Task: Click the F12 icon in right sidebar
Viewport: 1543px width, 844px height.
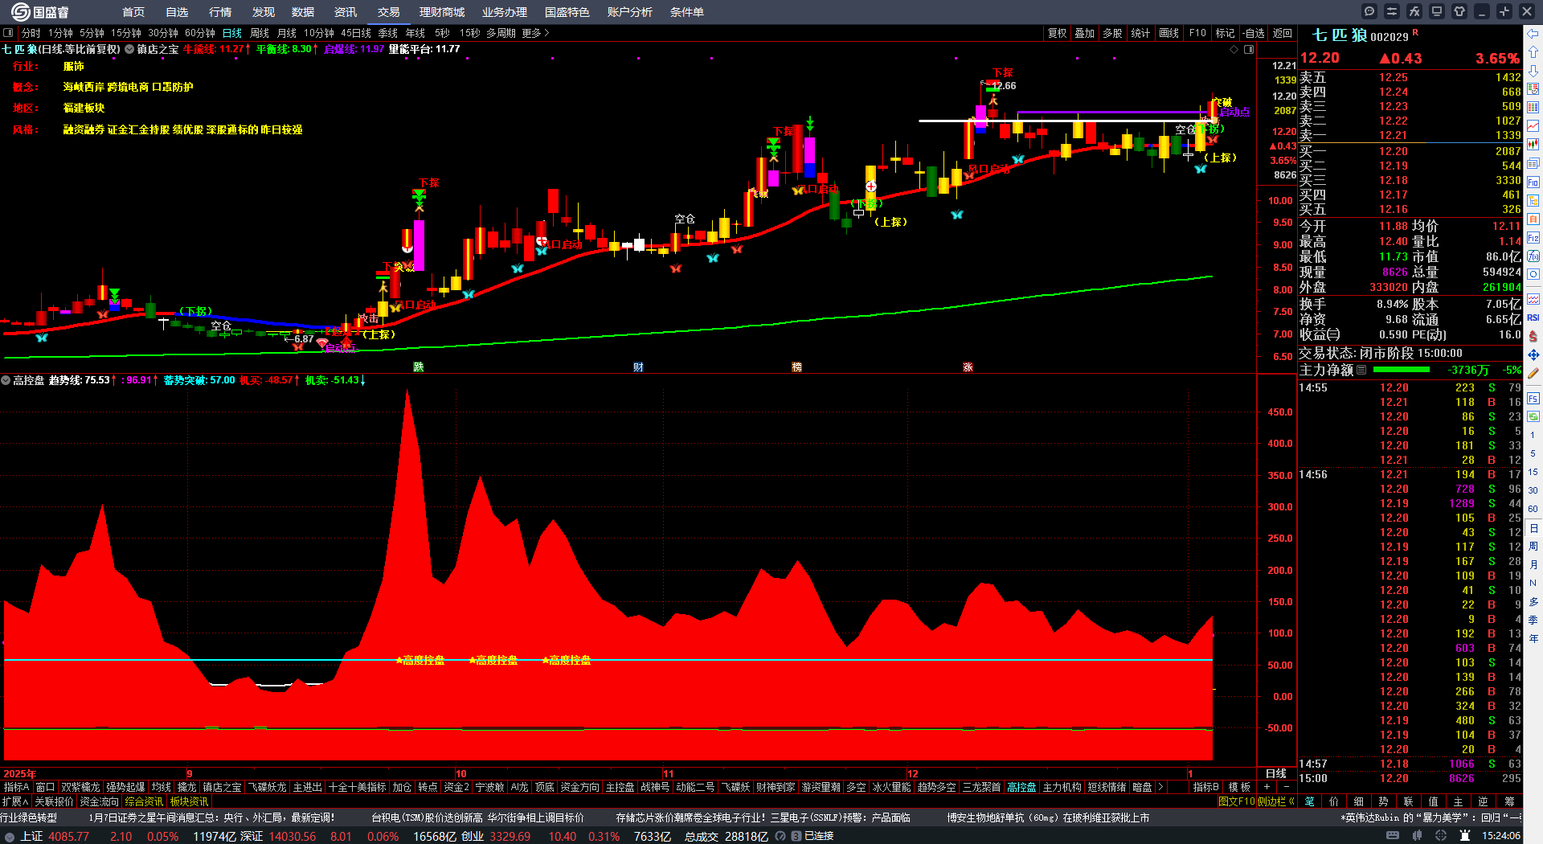Action: (1533, 238)
